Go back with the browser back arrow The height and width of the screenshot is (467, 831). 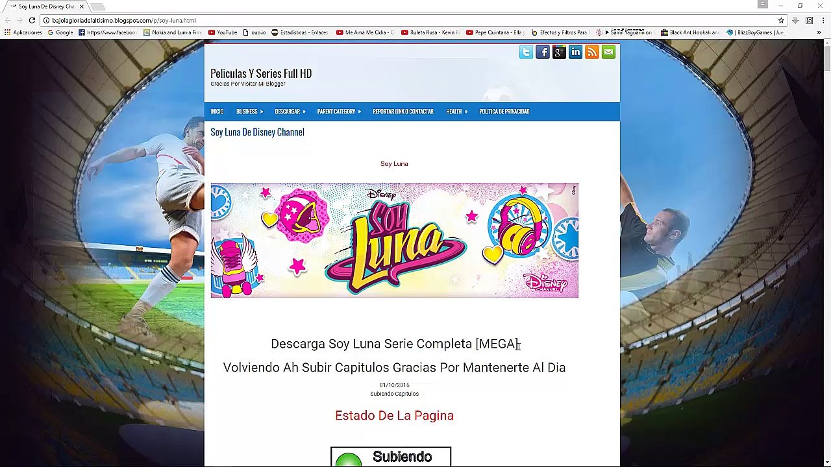coord(7,20)
